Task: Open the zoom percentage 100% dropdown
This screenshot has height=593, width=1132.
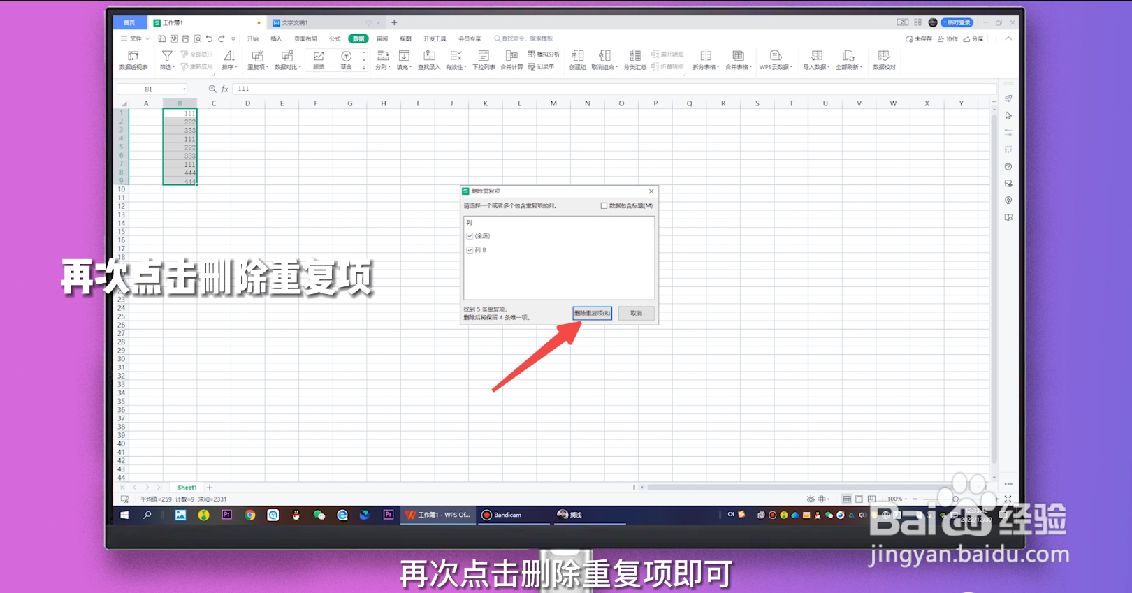Action: pos(897,499)
